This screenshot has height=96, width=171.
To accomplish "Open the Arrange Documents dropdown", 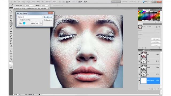I will (x=80, y=2).
